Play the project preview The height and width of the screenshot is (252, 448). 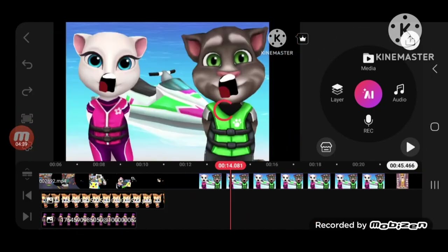(x=410, y=147)
